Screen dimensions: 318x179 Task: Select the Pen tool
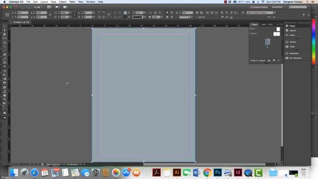(4, 55)
